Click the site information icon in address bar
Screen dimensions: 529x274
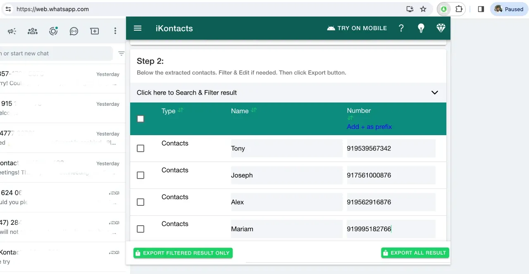click(8, 9)
